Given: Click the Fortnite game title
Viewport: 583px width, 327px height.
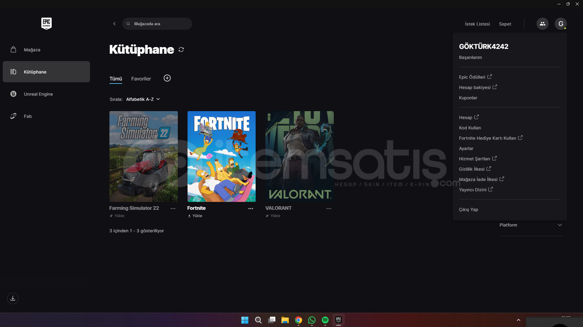Looking at the screenshot, I should coord(196,208).
